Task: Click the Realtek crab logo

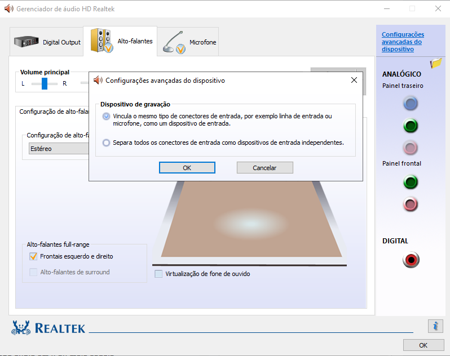Action: pos(21,328)
